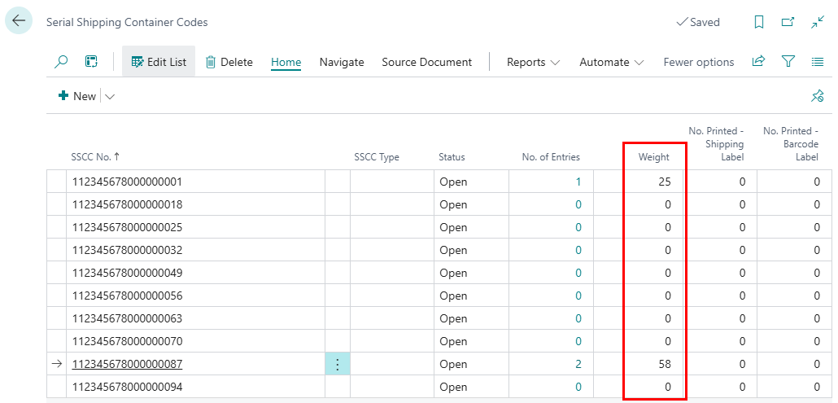Open the filter pane funnel icon
Screen dimensions: 838x403
coord(788,62)
